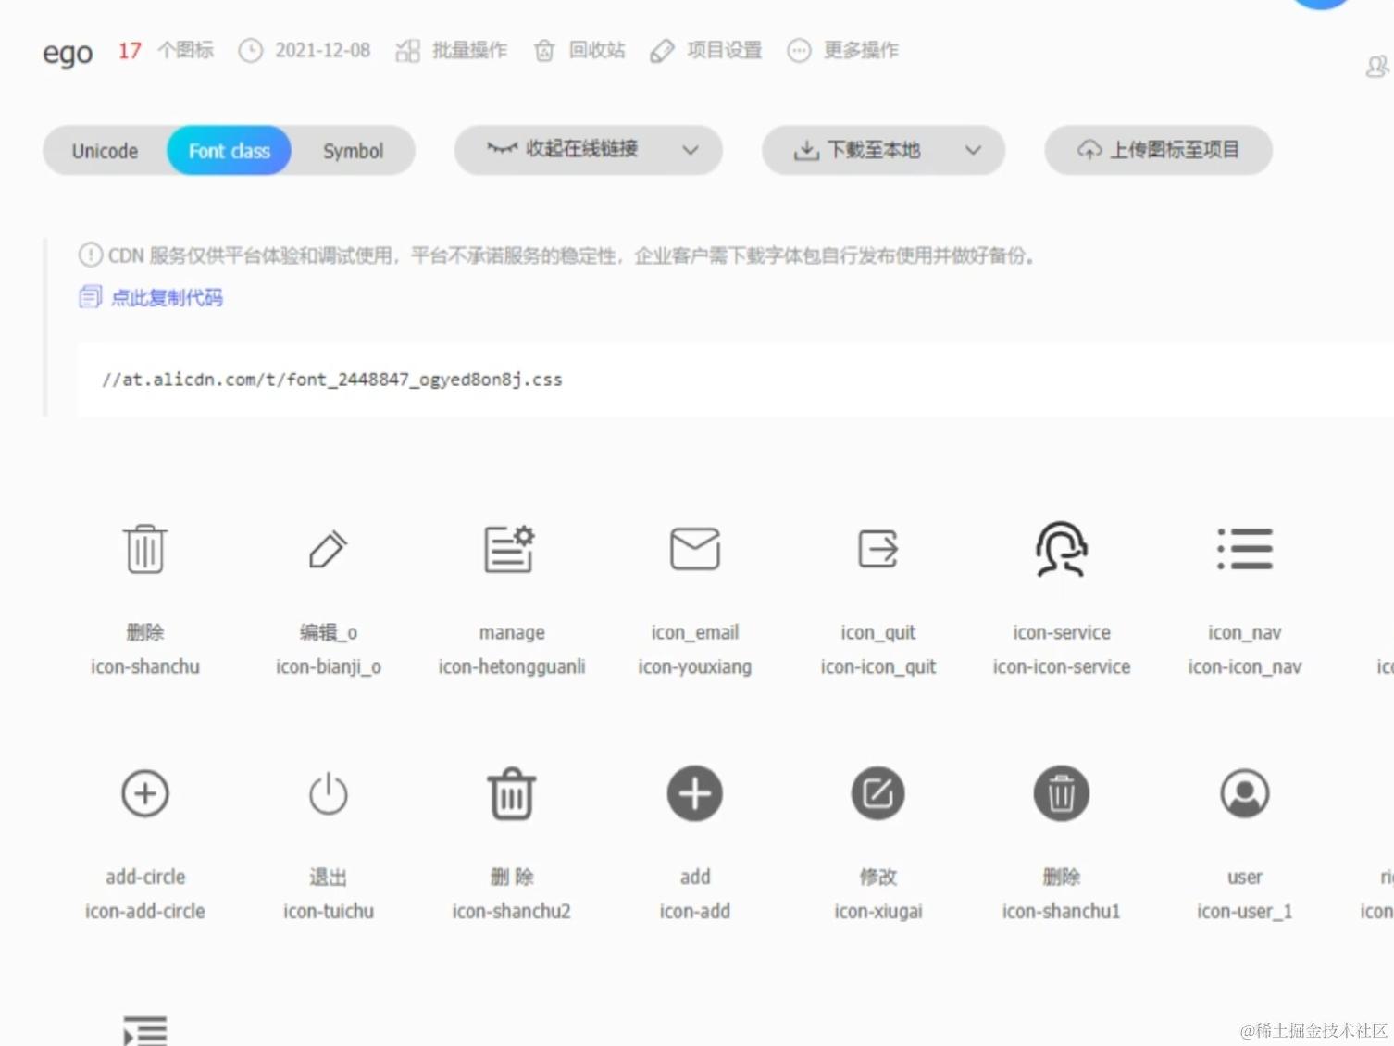Click the icon-add-circle class name text

(x=145, y=911)
